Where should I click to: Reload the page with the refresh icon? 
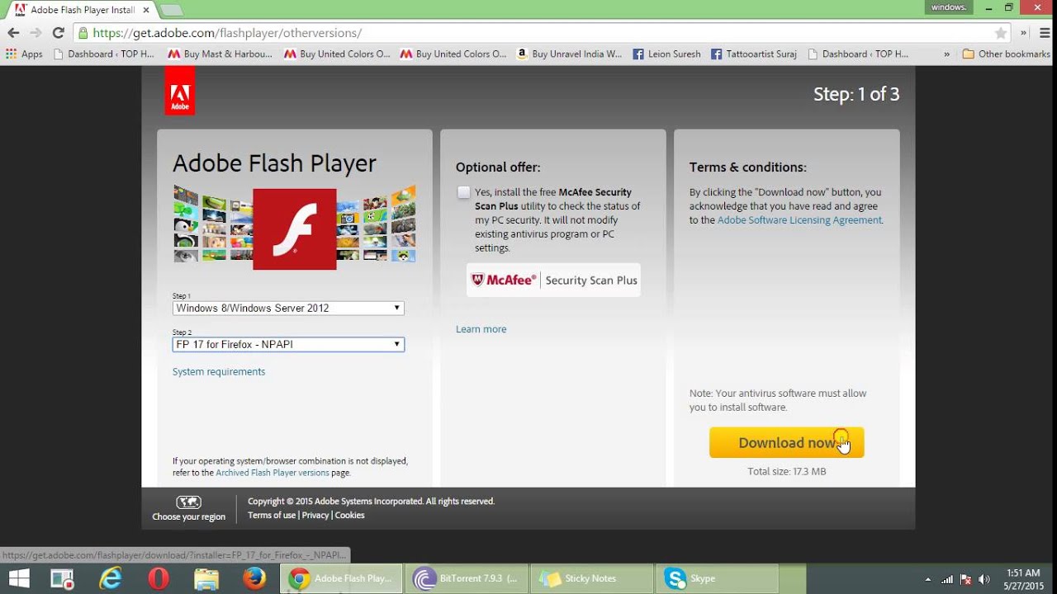[x=58, y=33]
